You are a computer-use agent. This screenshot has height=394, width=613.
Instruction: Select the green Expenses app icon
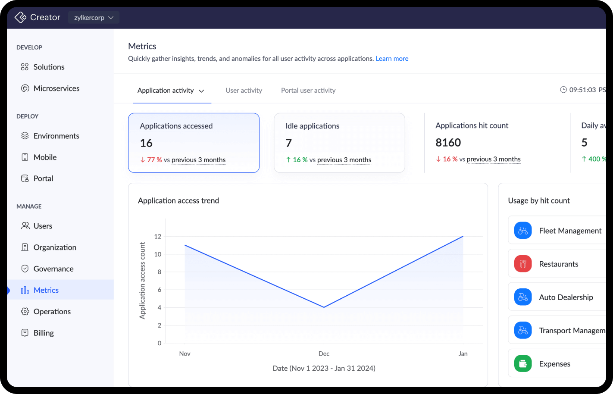click(x=522, y=364)
